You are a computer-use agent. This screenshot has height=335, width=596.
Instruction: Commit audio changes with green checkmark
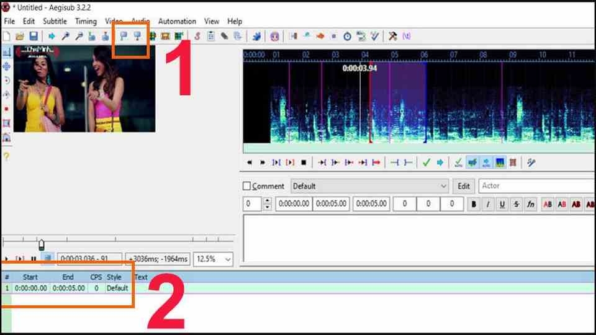427,163
